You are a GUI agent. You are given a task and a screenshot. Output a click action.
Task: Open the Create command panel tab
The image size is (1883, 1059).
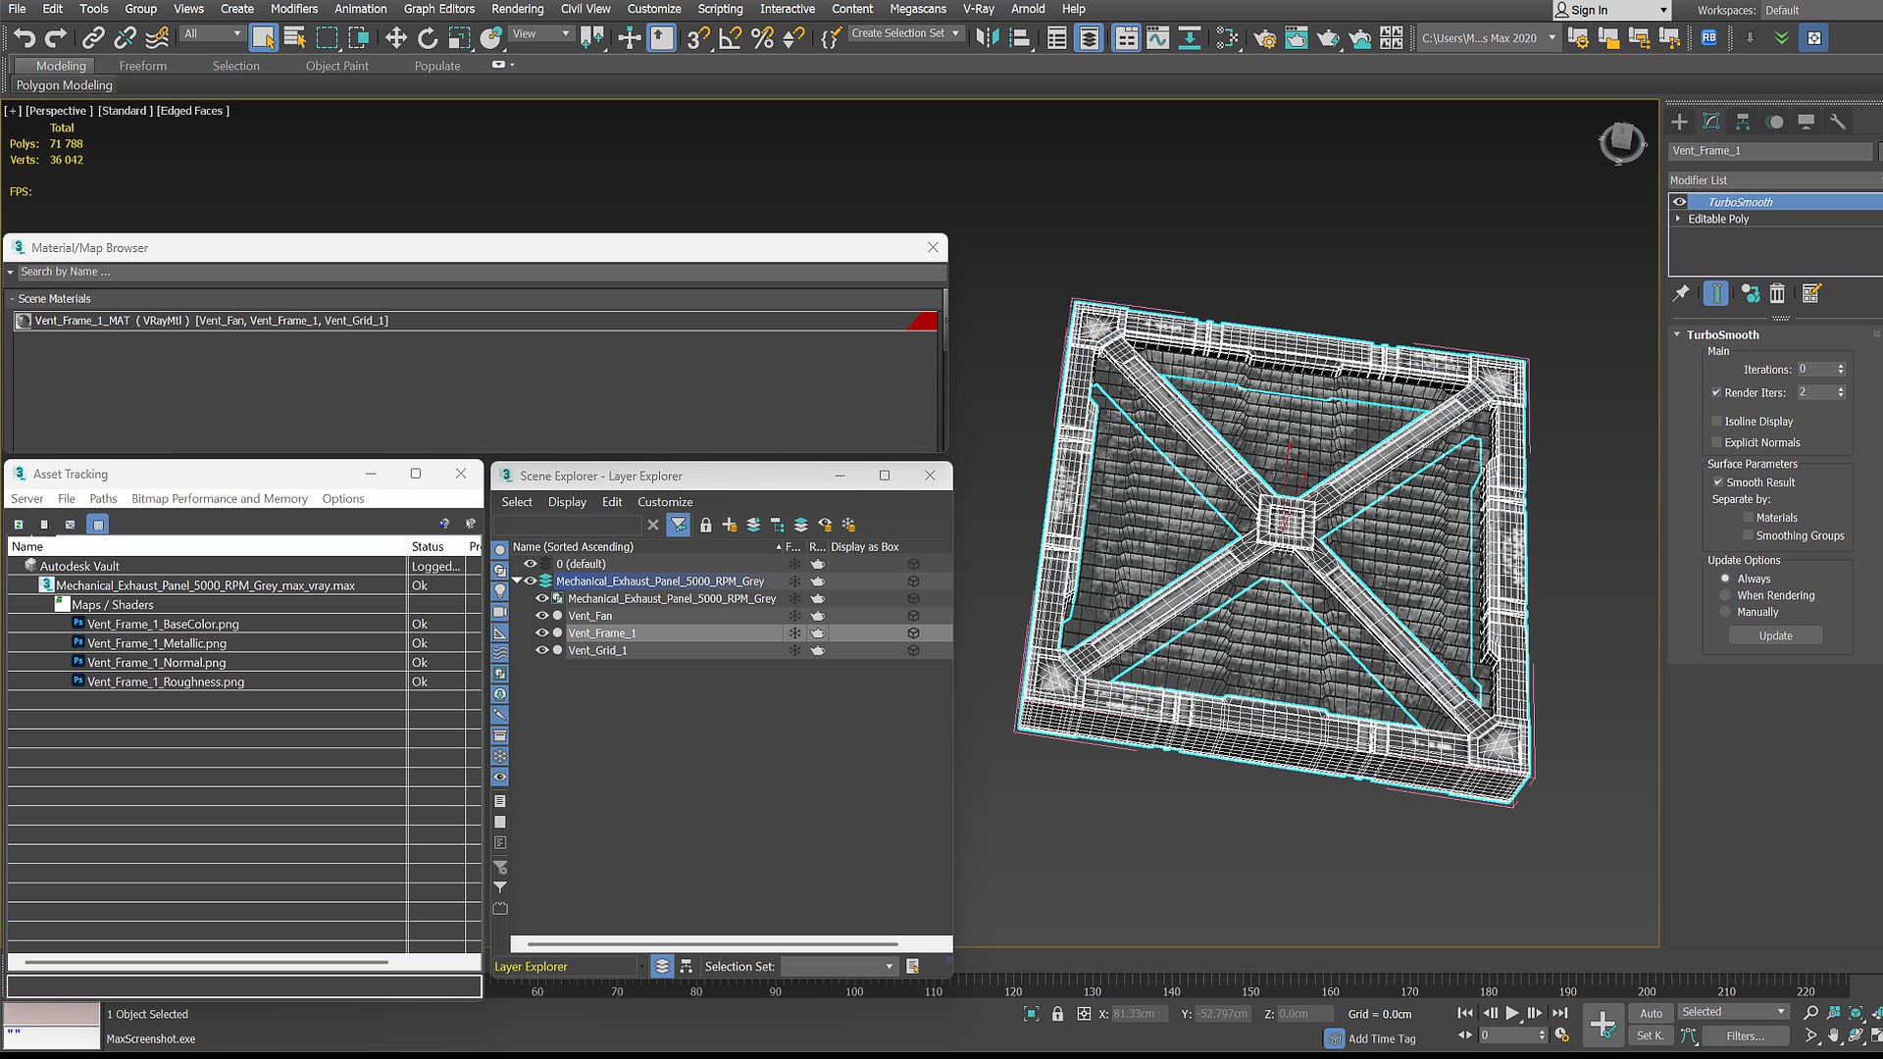[1680, 122]
